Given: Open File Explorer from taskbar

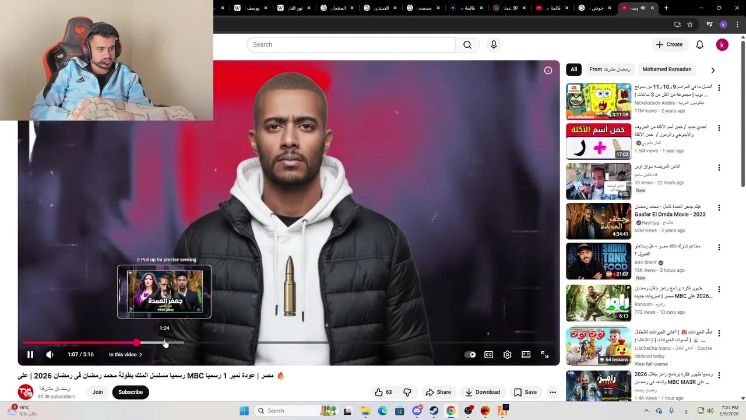Looking at the screenshot, I should pos(365,411).
